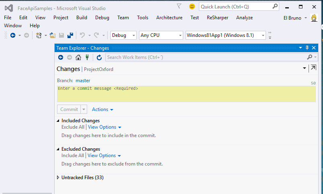Expand the Untracked Files section
This screenshot has width=323, height=194.
coord(58,178)
